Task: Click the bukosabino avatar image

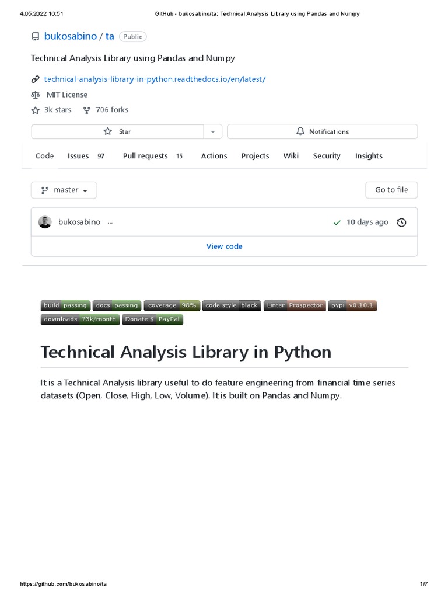Action: tap(45, 222)
